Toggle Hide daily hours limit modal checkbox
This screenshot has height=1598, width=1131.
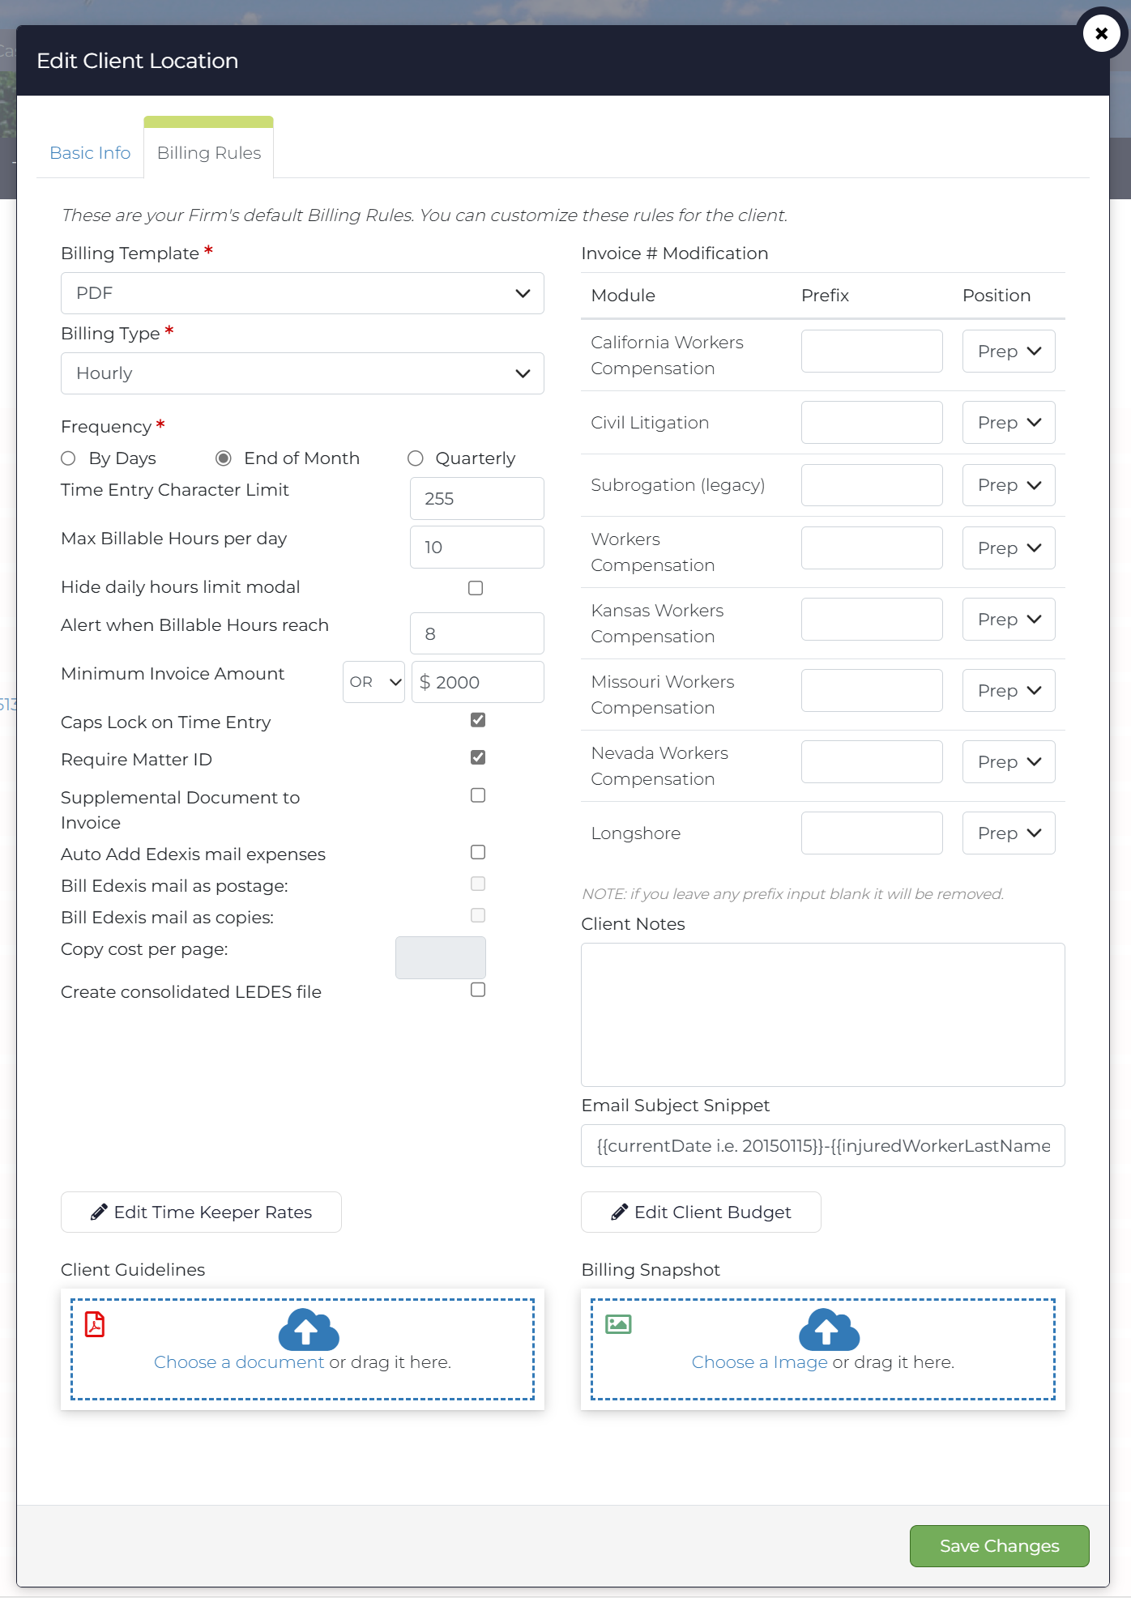(x=476, y=588)
